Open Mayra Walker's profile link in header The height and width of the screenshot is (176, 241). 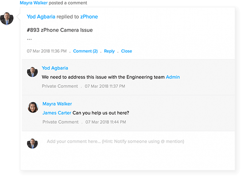[34, 3]
